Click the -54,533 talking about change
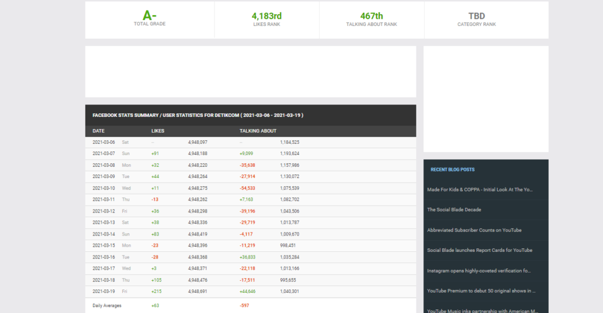The image size is (603, 313). pyautogui.click(x=247, y=189)
